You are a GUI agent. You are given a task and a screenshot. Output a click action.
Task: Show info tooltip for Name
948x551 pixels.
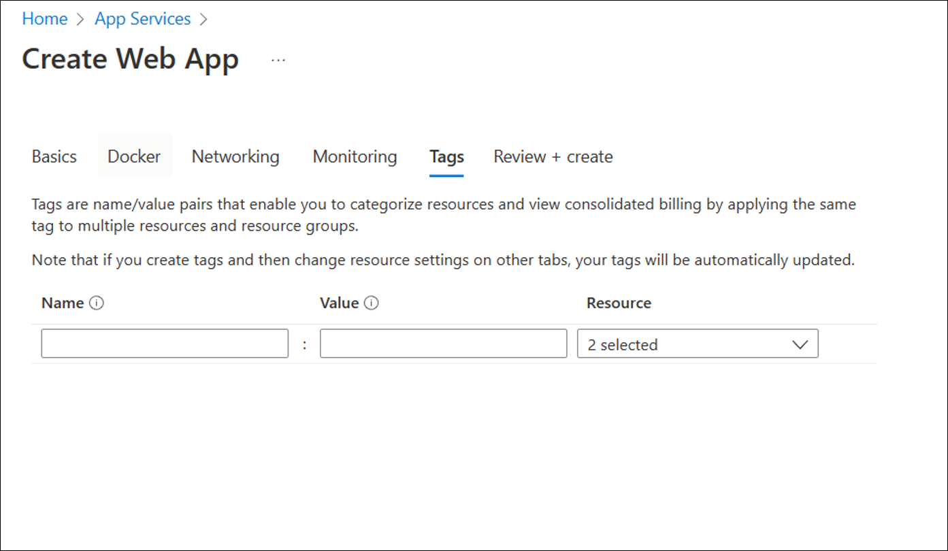[97, 303]
